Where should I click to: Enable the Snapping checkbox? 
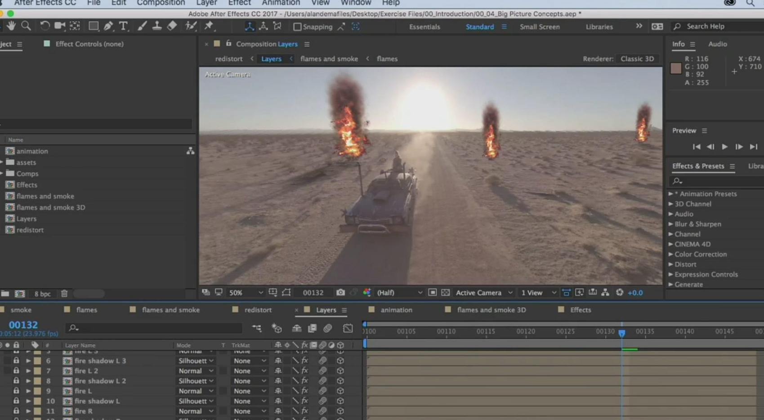(x=297, y=27)
